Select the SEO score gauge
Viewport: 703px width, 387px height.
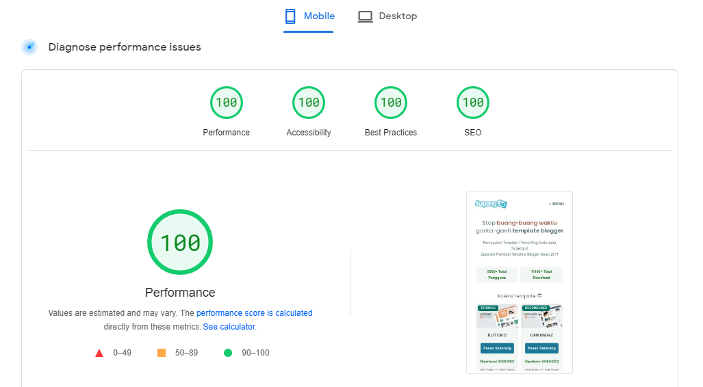pyautogui.click(x=472, y=103)
